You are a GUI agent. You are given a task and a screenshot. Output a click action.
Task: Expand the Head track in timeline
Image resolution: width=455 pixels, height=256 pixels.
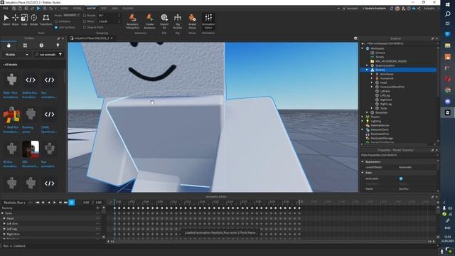[4, 218]
